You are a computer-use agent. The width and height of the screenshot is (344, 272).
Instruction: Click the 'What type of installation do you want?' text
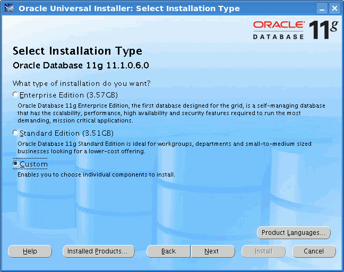[82, 83]
